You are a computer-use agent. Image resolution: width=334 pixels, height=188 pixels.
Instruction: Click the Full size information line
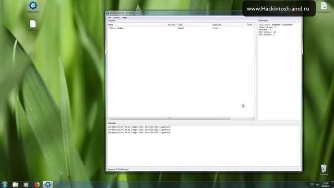(x=276, y=25)
